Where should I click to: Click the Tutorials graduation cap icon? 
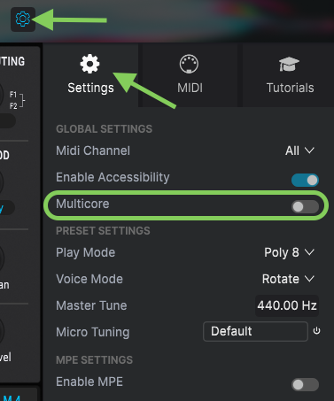click(289, 64)
